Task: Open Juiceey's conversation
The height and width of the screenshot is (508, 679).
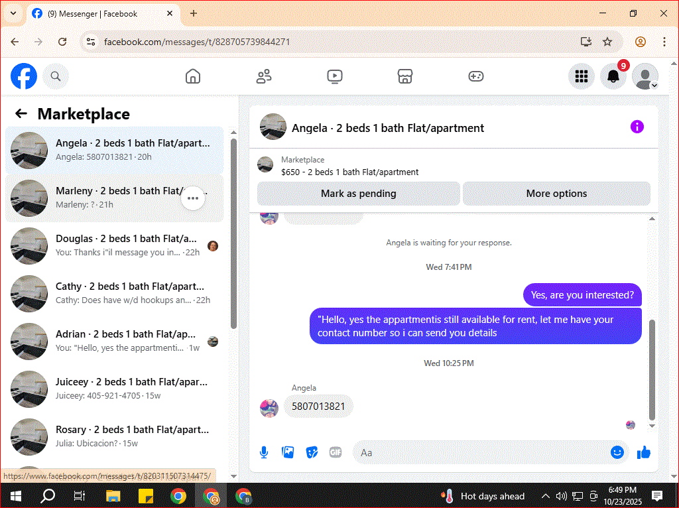Action: point(115,389)
